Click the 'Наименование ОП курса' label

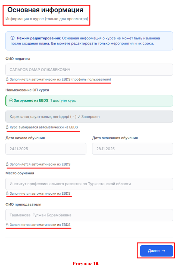point(27,90)
